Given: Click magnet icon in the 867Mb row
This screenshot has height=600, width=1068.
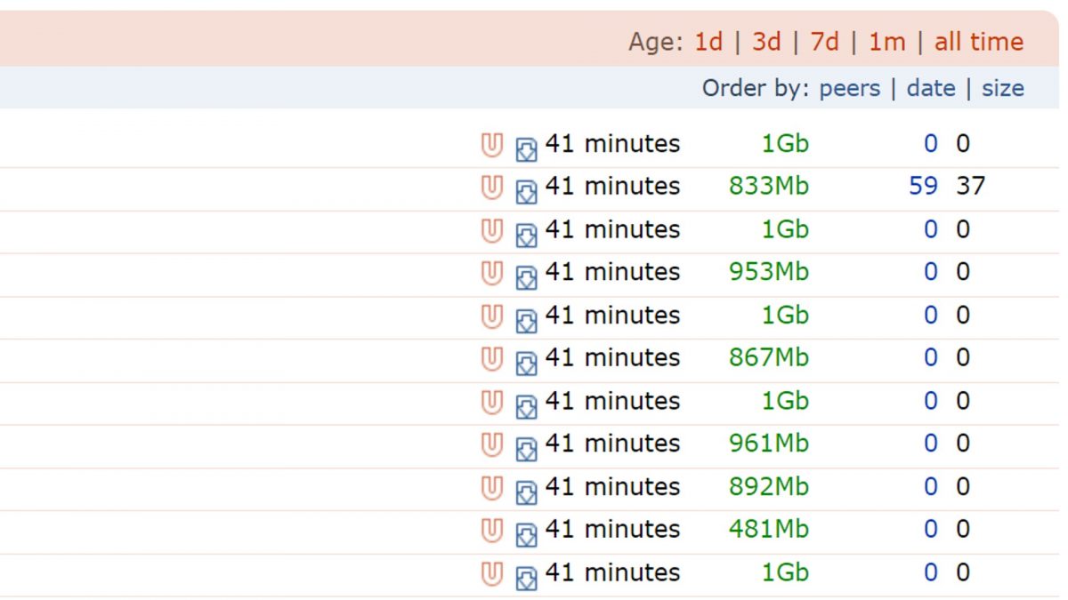Looking at the screenshot, I should tap(491, 359).
